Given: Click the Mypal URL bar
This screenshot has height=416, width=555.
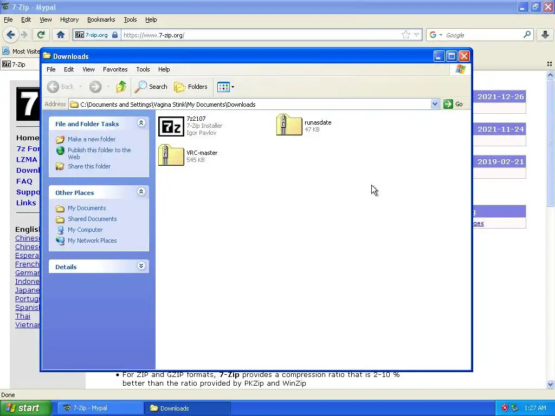Looking at the screenshot, I should tap(261, 35).
